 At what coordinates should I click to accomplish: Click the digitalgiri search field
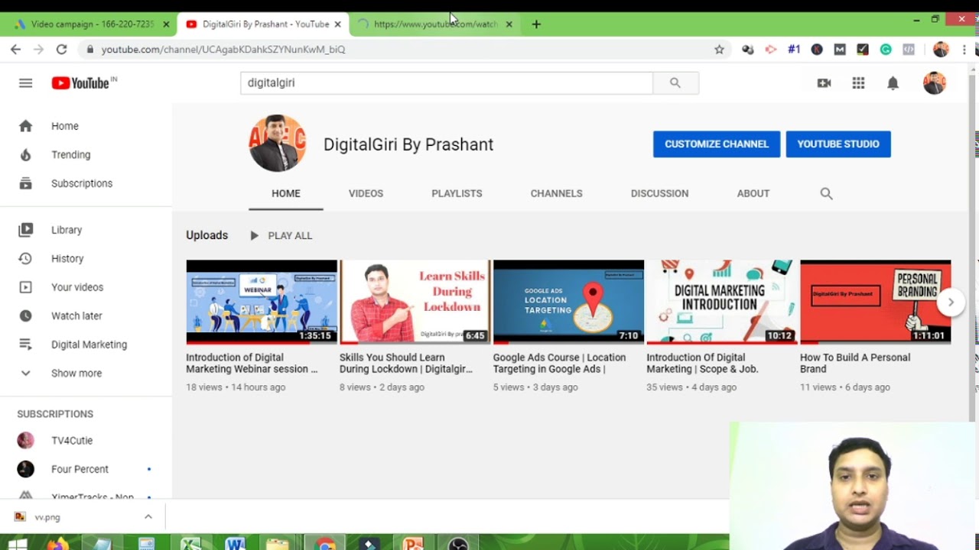tap(447, 82)
